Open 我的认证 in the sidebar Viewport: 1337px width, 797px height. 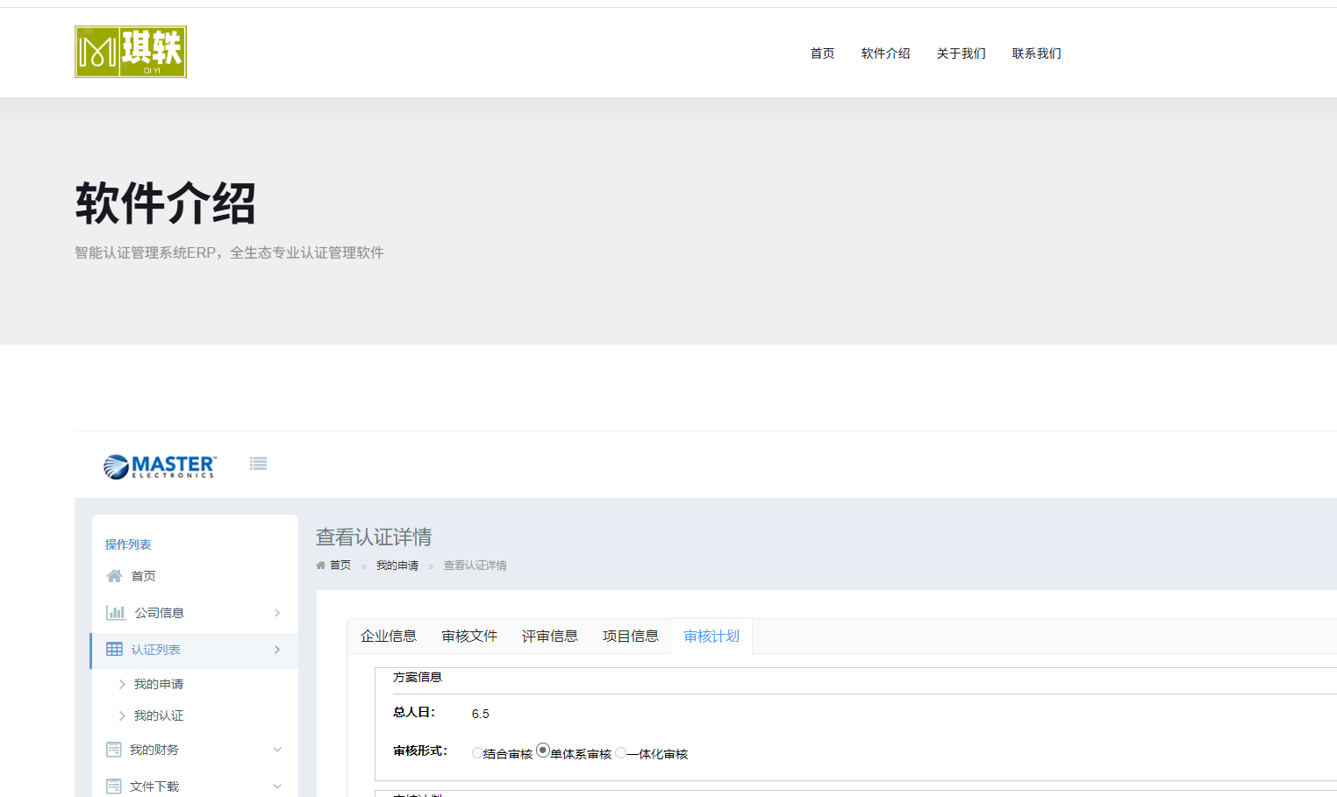159,715
